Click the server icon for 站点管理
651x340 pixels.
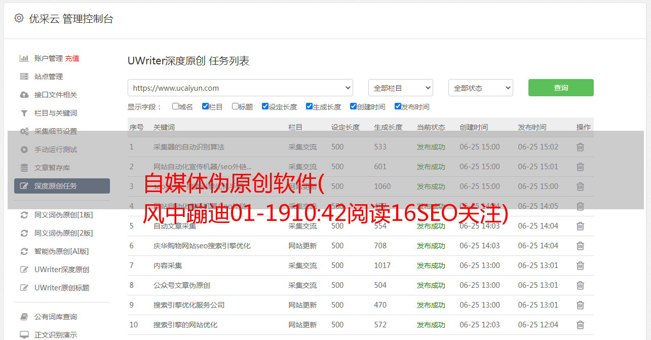[x=24, y=77]
